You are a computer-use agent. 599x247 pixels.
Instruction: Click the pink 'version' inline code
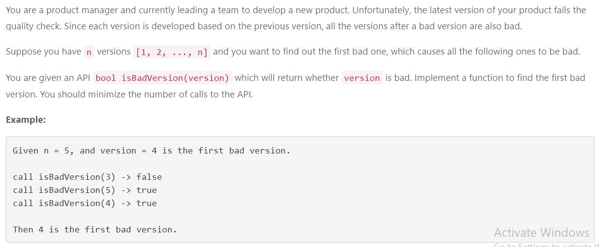[x=362, y=78]
